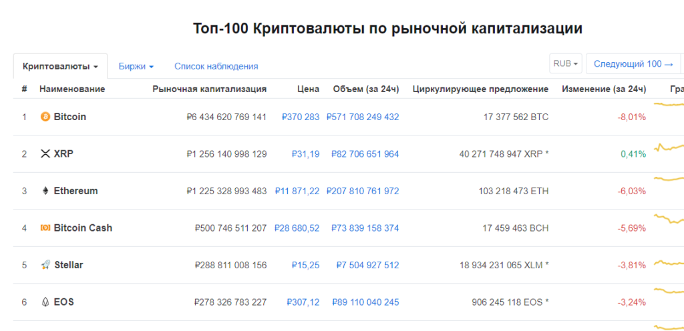Click the XRP logo icon

tap(45, 153)
